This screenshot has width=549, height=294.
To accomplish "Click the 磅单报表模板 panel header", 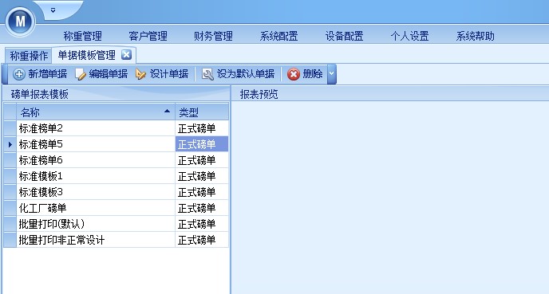I will pyautogui.click(x=117, y=94).
